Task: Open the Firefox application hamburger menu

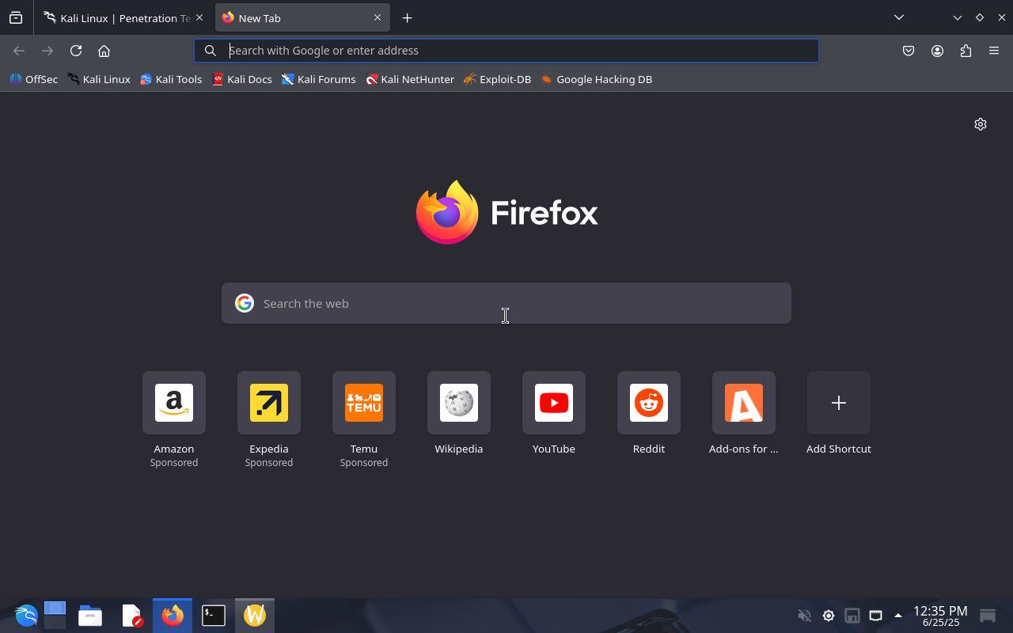Action: 994,51
